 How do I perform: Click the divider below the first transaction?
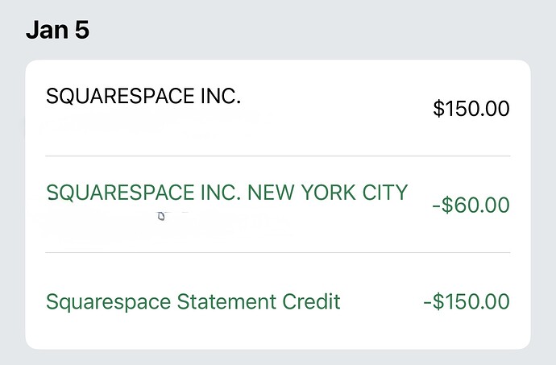click(x=277, y=156)
